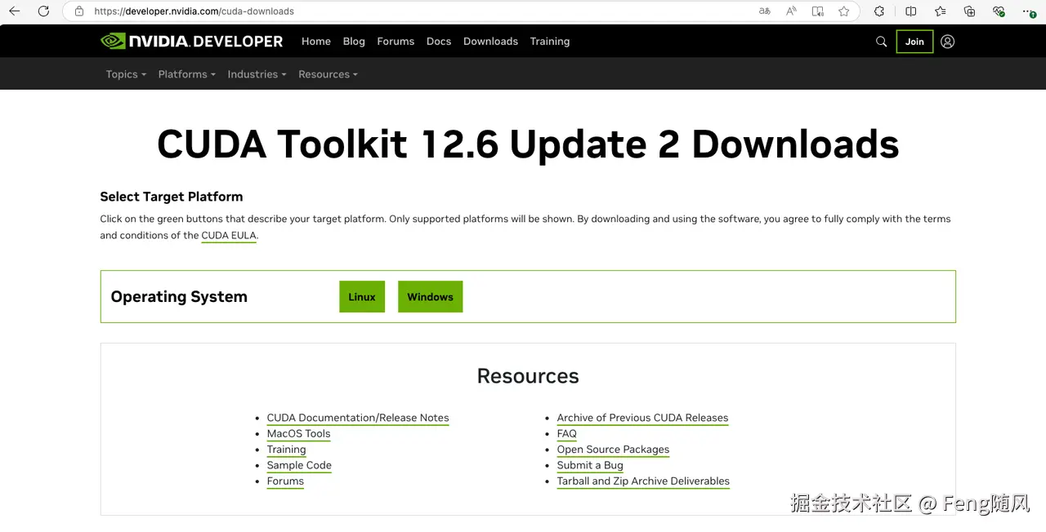The width and height of the screenshot is (1046, 532).
Task: Open MacOS Tools link
Action: [298, 433]
